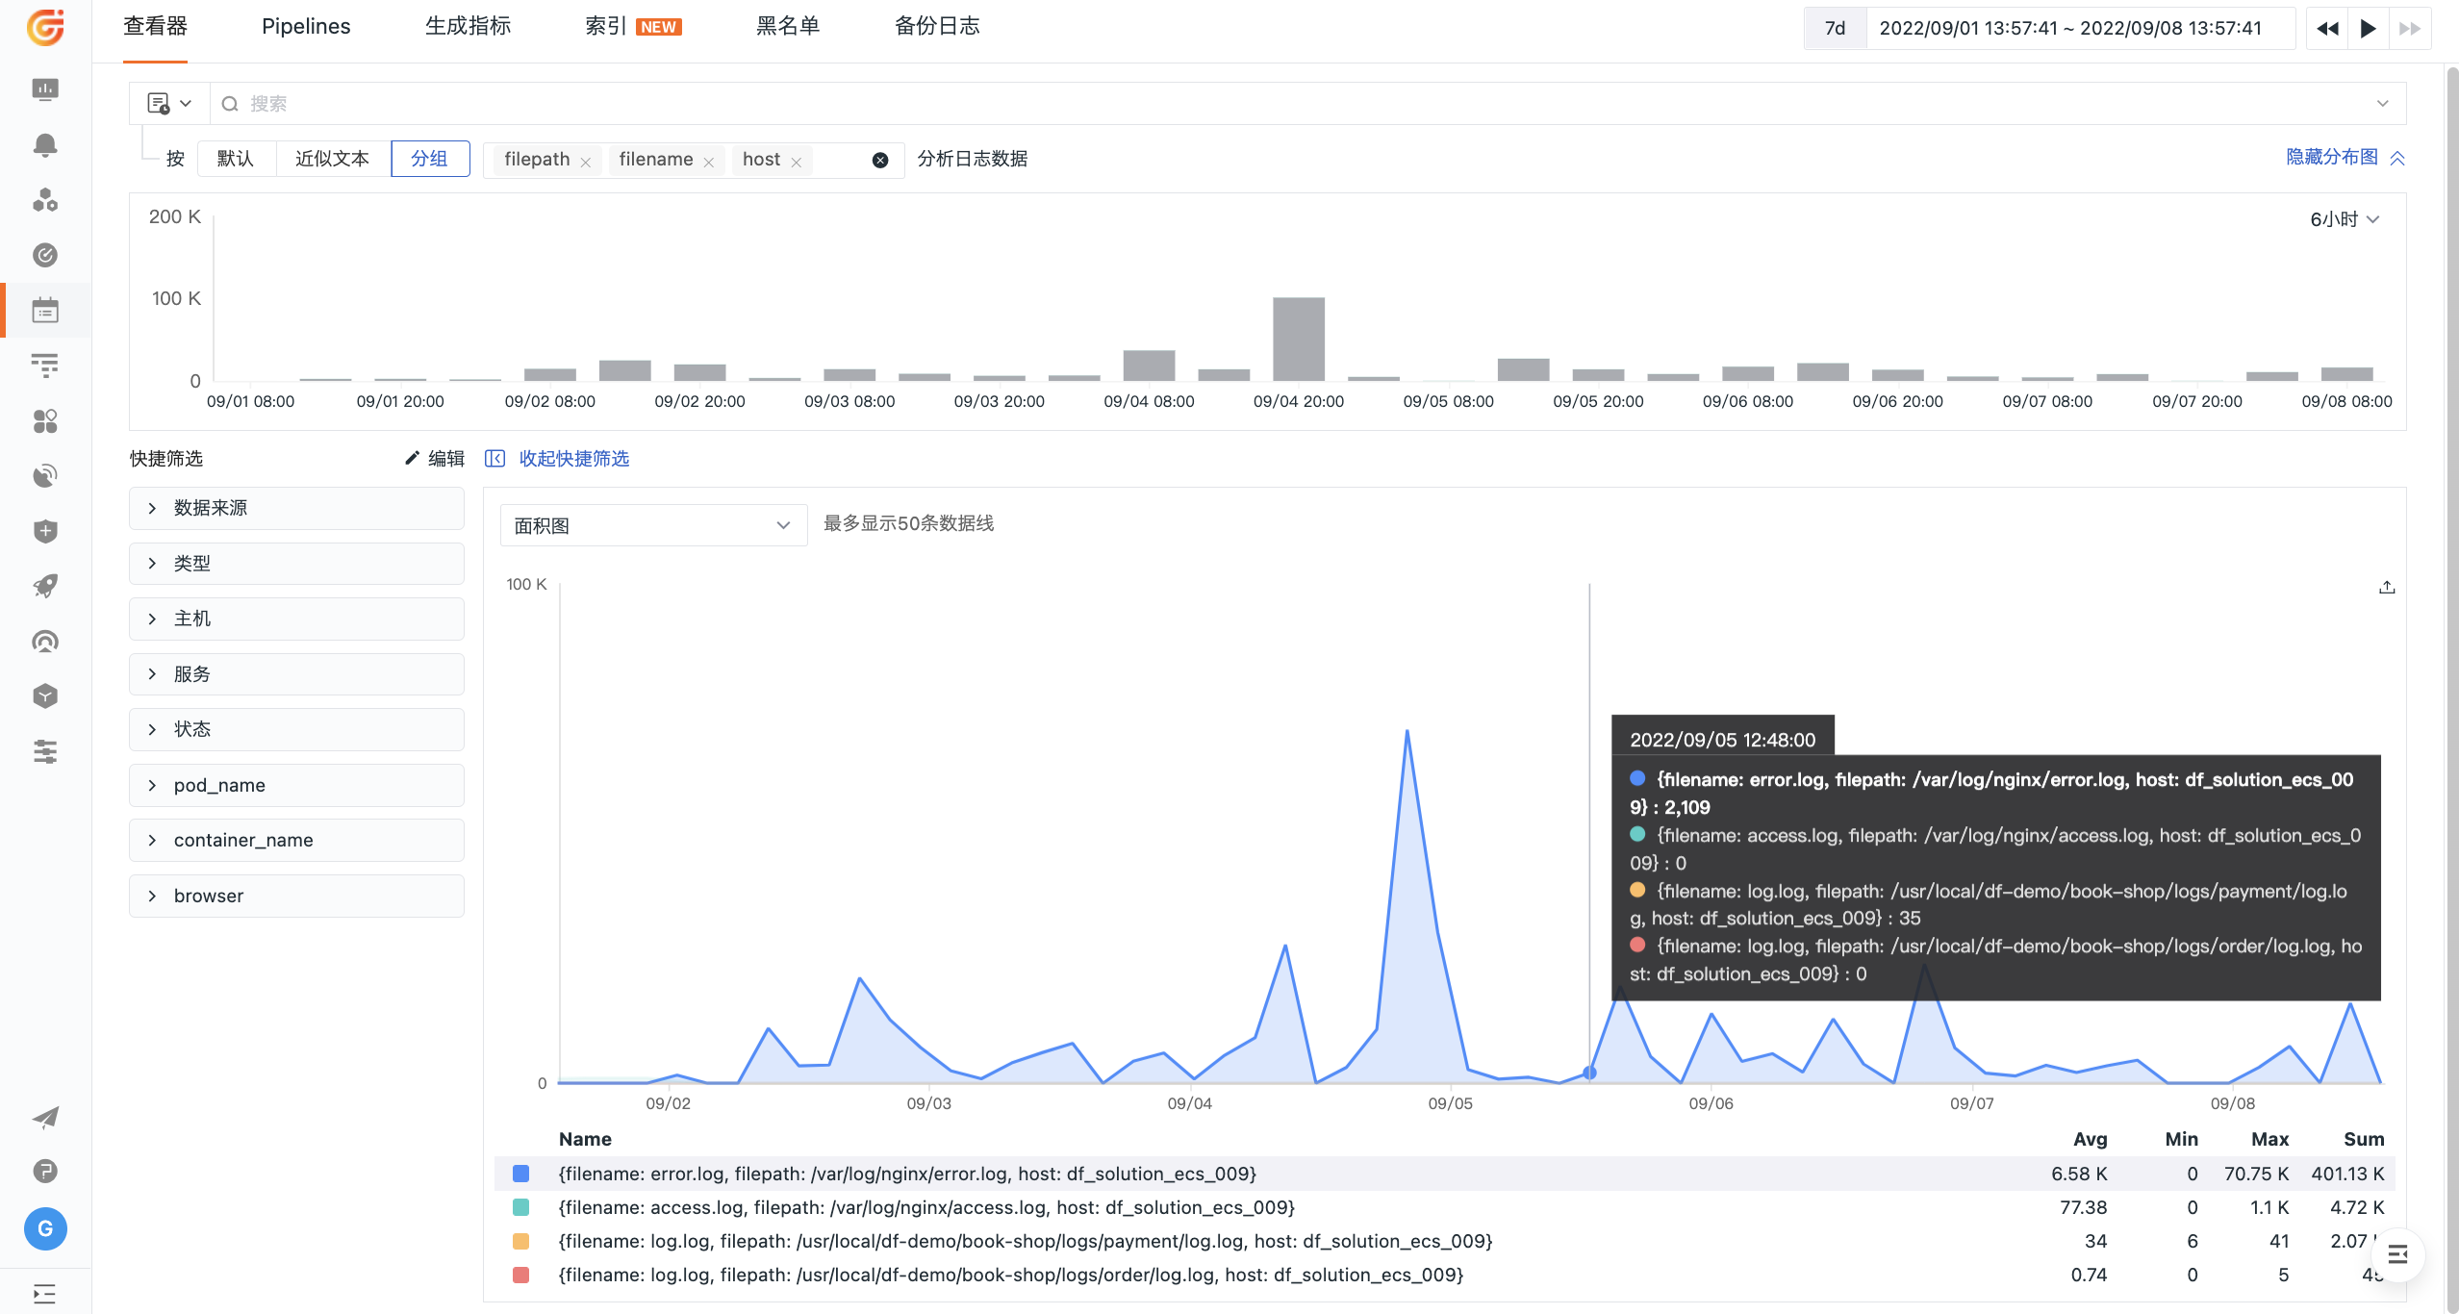The height and width of the screenshot is (1314, 2459).
Task: Click the Guance logo icon
Action: pyautogui.click(x=45, y=27)
